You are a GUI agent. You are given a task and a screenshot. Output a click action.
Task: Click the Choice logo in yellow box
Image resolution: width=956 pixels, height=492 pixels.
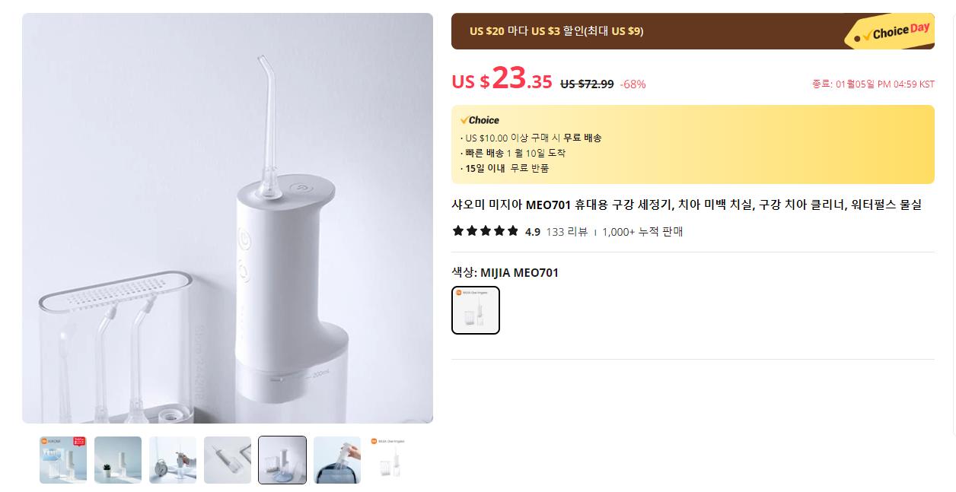coord(480,120)
